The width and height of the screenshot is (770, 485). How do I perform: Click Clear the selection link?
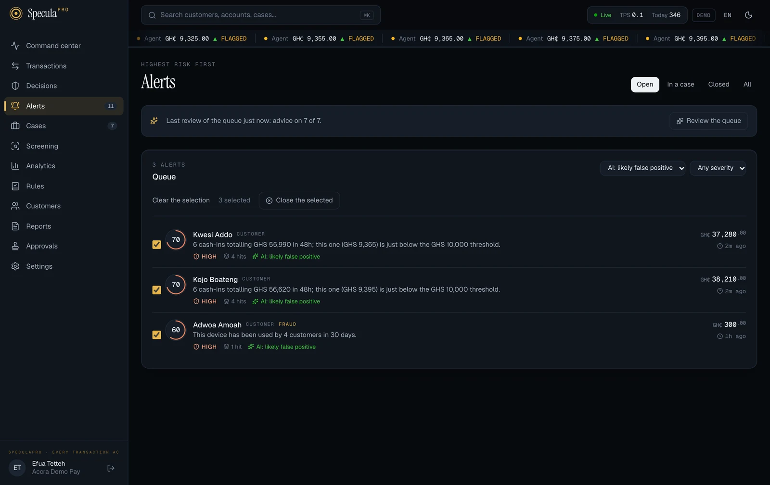pos(181,200)
